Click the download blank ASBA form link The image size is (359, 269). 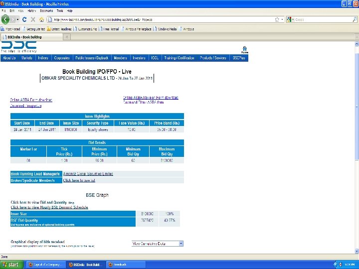coord(143,102)
